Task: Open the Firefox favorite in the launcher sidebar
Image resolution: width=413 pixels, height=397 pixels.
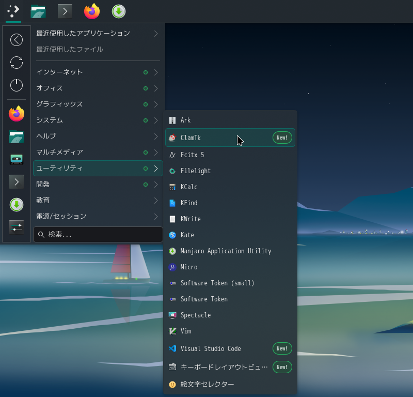Action: tap(17, 114)
